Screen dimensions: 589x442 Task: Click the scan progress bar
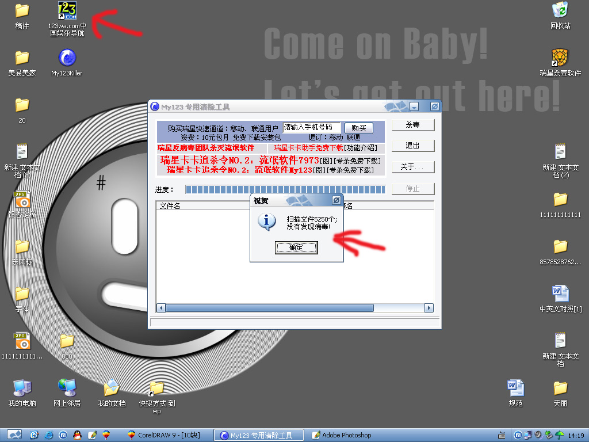[x=285, y=189]
